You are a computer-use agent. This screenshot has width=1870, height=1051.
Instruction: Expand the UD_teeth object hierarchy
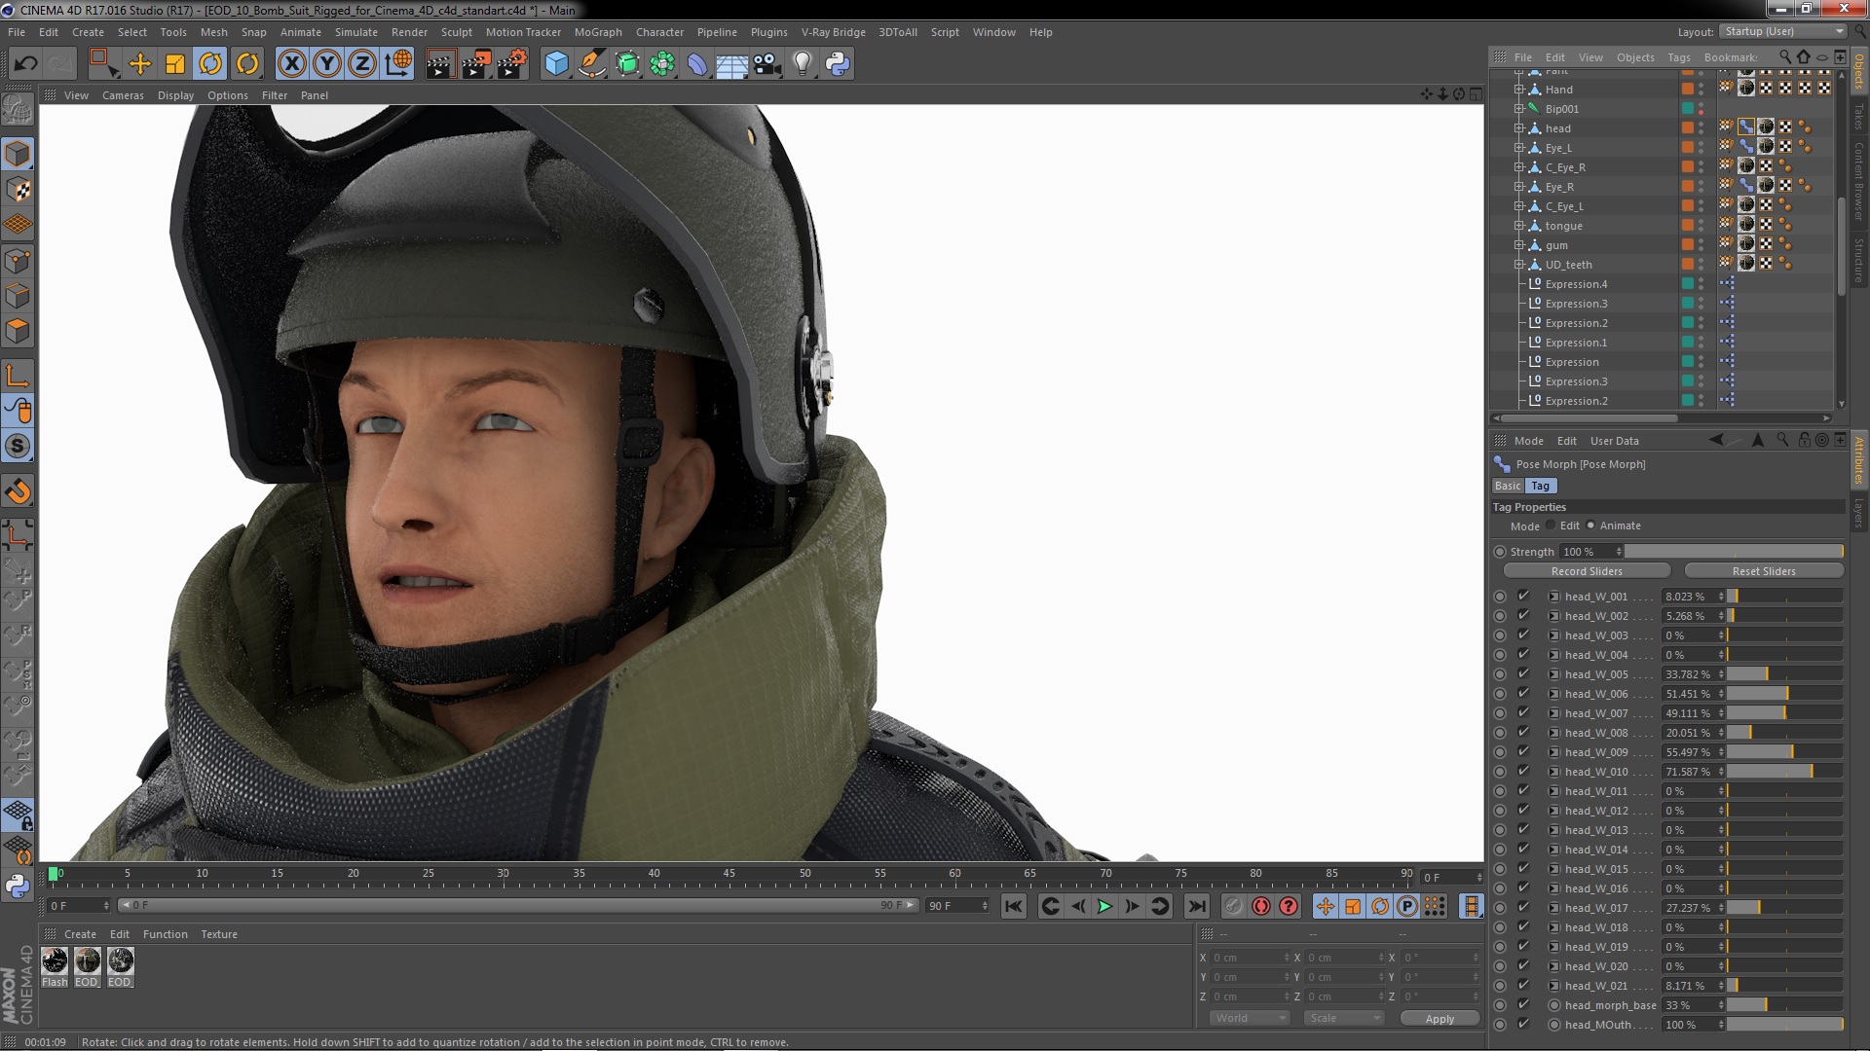click(x=1518, y=265)
